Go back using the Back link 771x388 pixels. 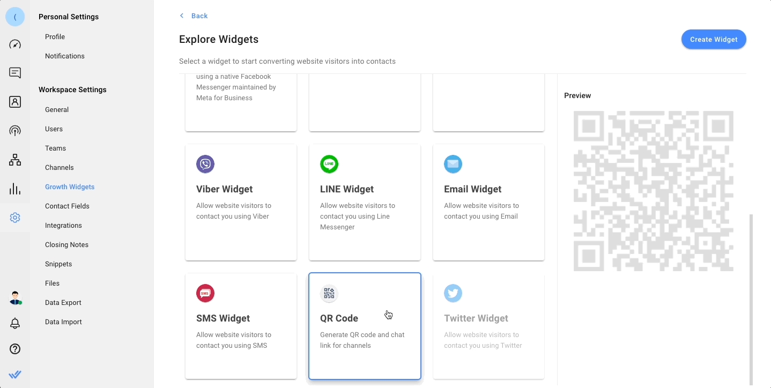(194, 16)
